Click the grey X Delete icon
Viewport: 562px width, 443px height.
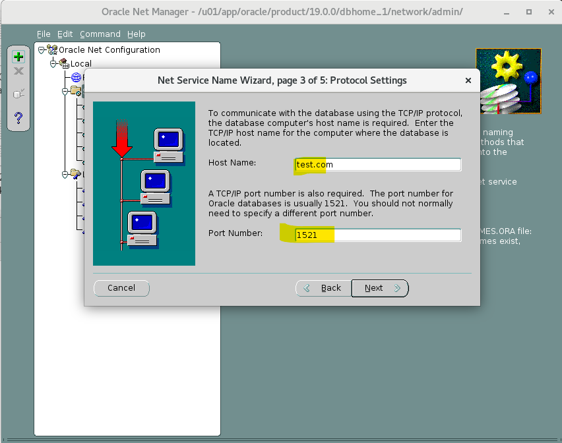[18, 71]
